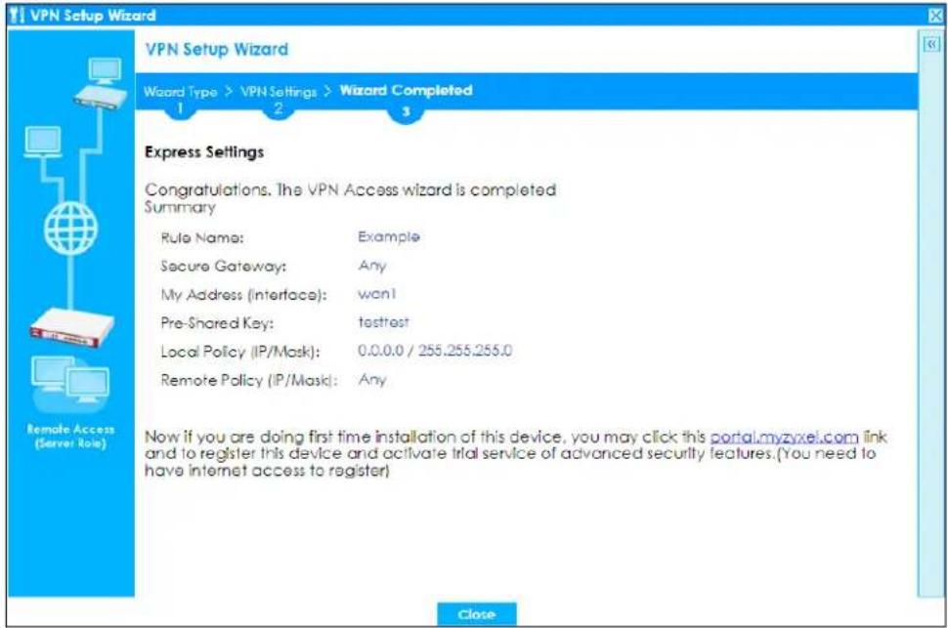
Task: Click the 'Rule Name:' label
Action: click(x=202, y=237)
